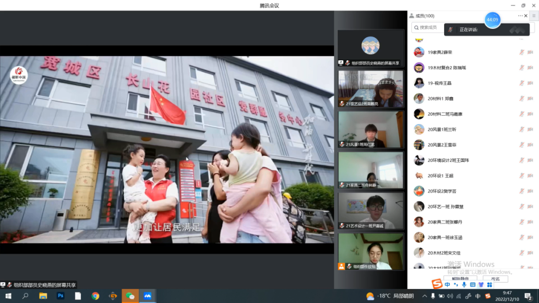Click the 44:09 meeting timer bubble

[493, 20]
